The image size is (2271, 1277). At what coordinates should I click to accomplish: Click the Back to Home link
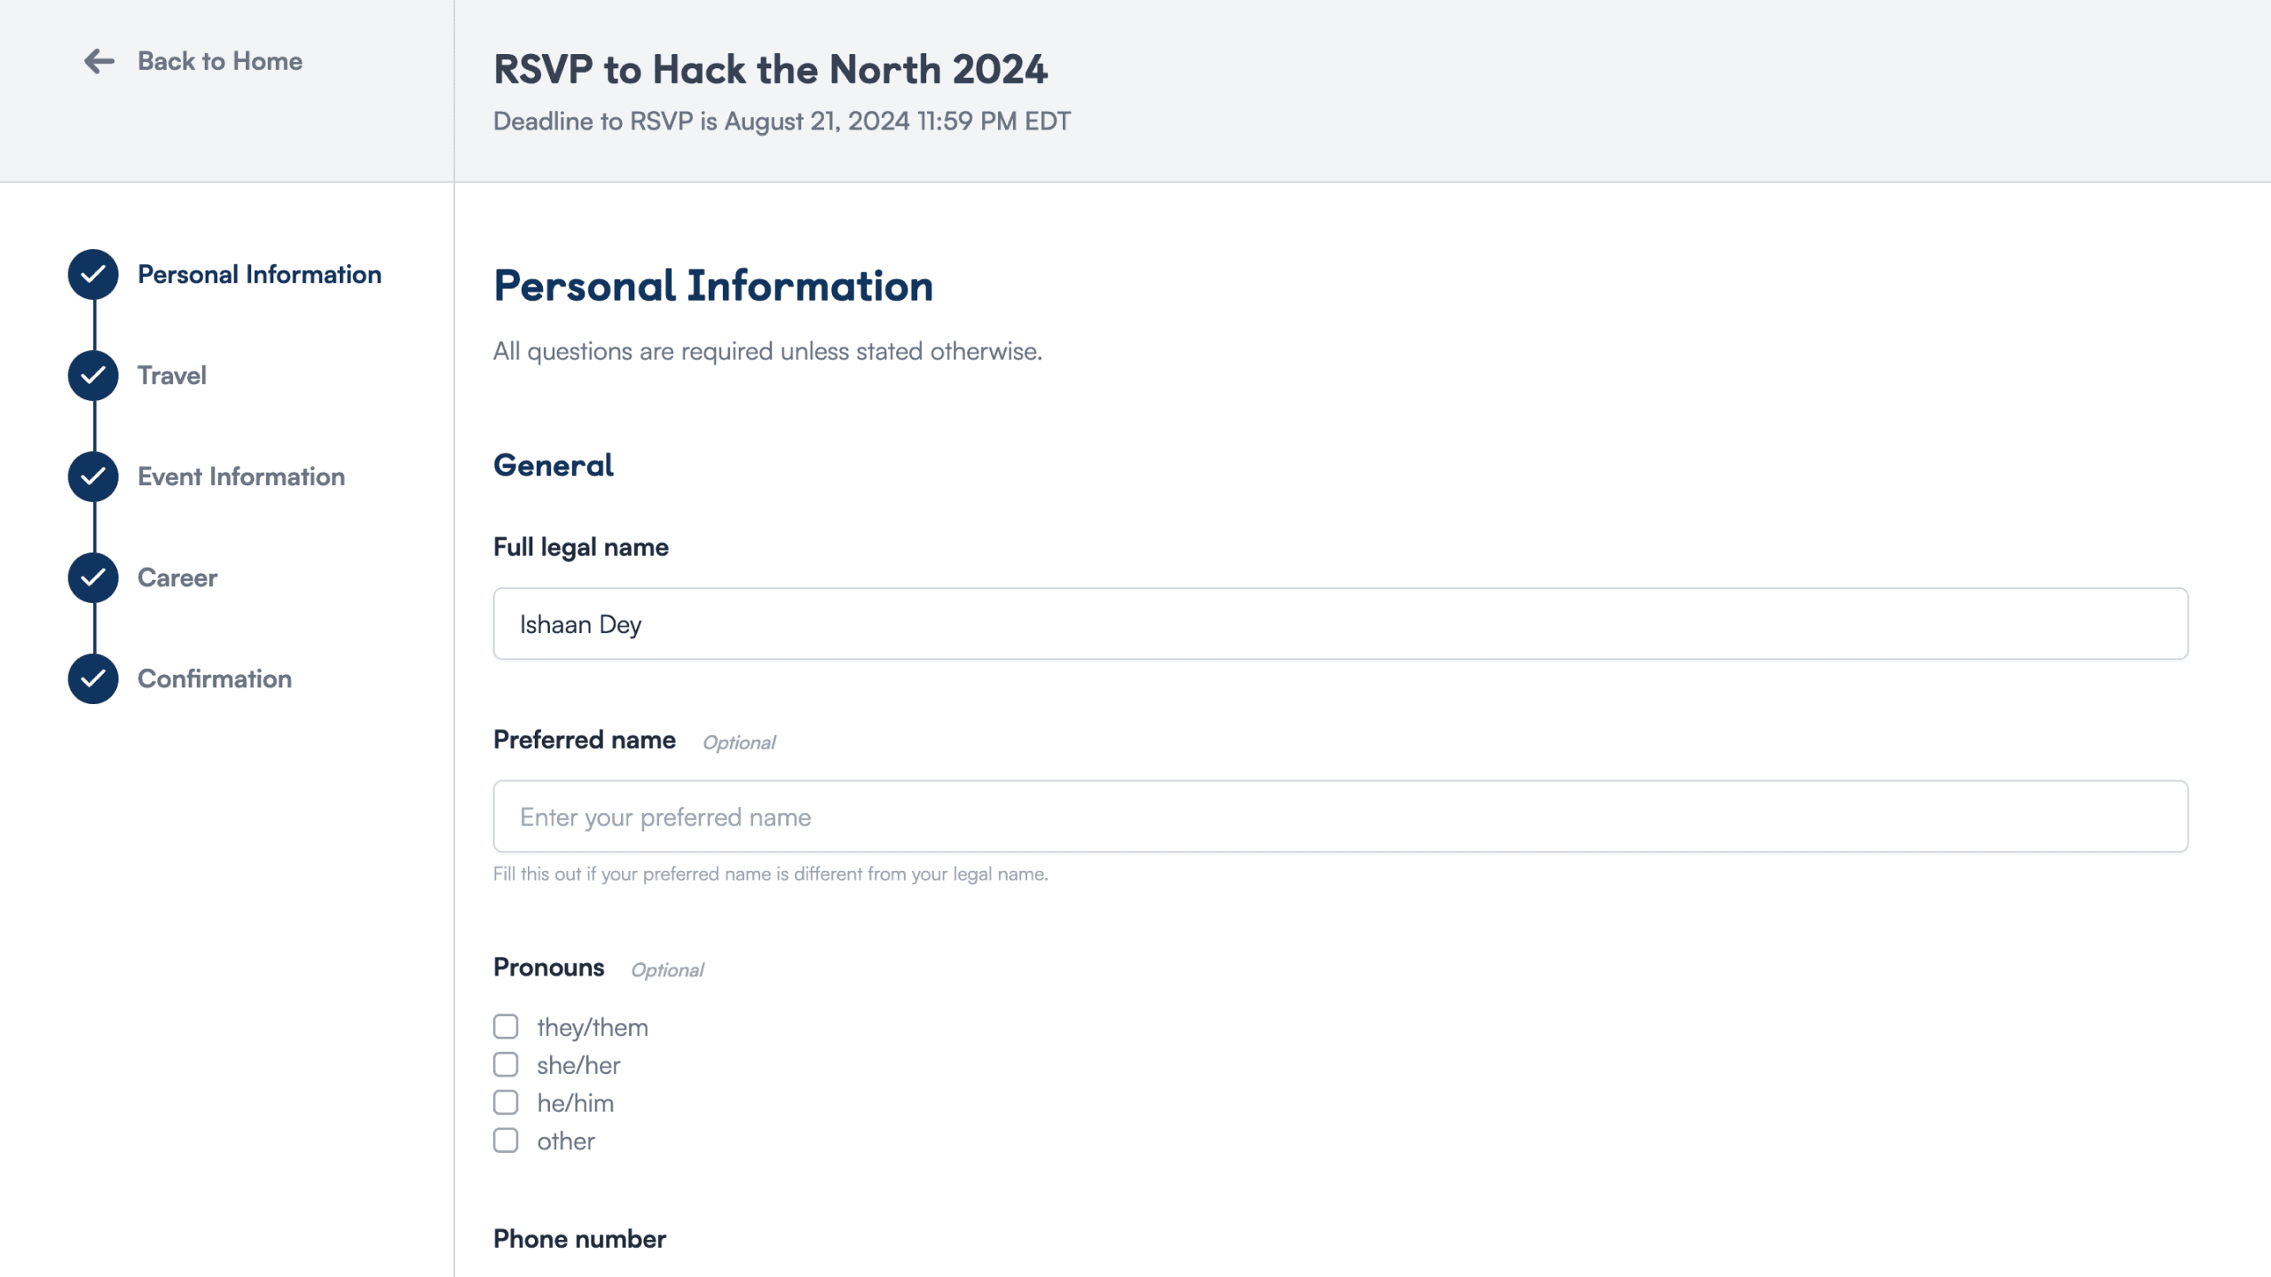219,60
